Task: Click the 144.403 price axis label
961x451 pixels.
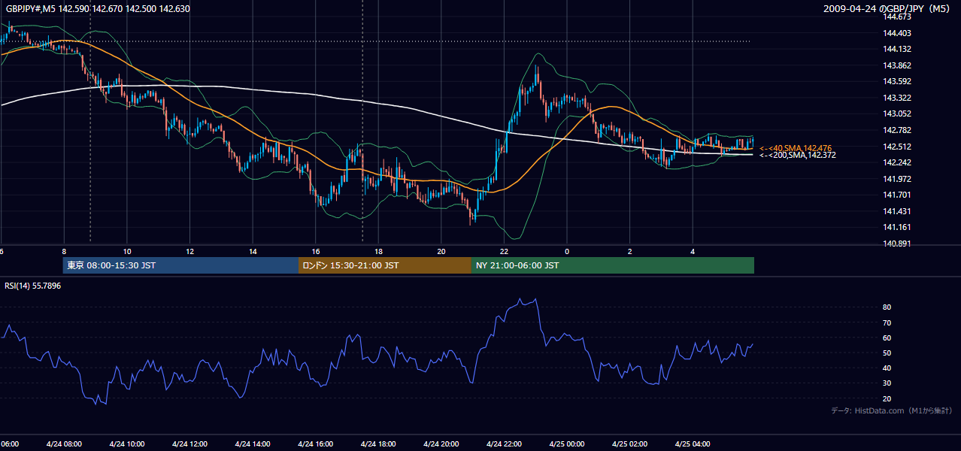Action: 897,33
